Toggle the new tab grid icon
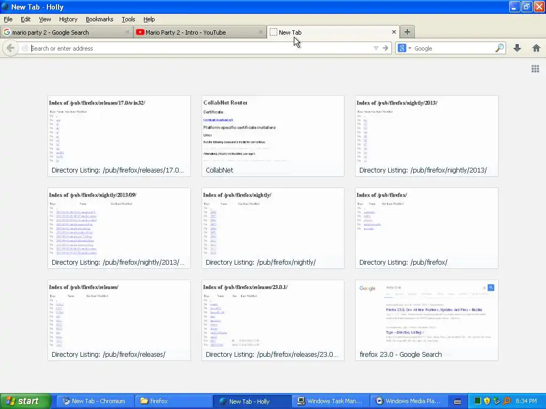Screen dimensions: 546x409 click(x=535, y=69)
